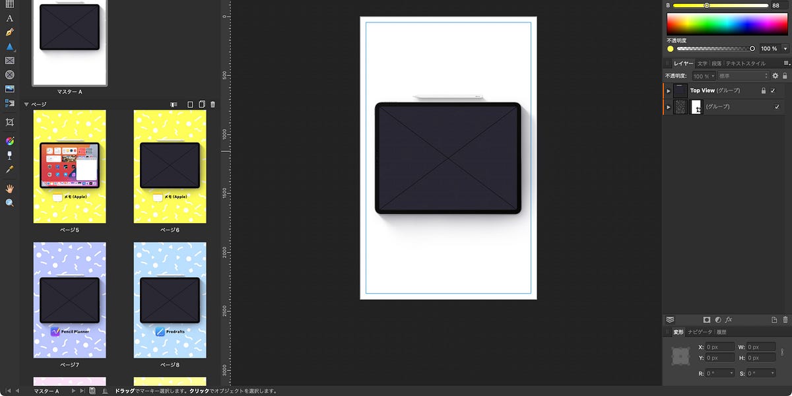Delete a page using the trash icon

[x=212, y=104]
